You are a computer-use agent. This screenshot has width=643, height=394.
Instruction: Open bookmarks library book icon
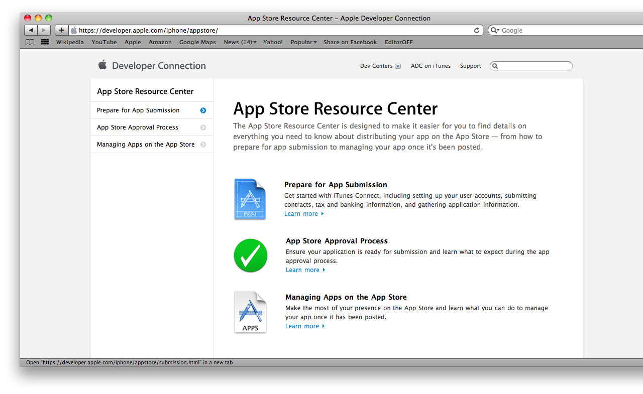(30, 42)
